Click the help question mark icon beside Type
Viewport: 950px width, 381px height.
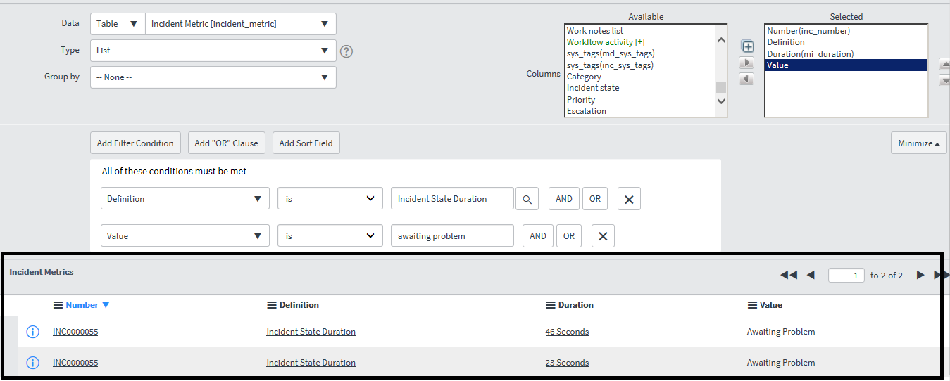346,51
